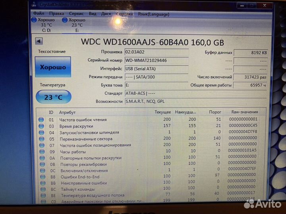Screen dimensions: 286x214
Task: Click the serial number field WD-WMAT21029446
Action: click(157, 60)
